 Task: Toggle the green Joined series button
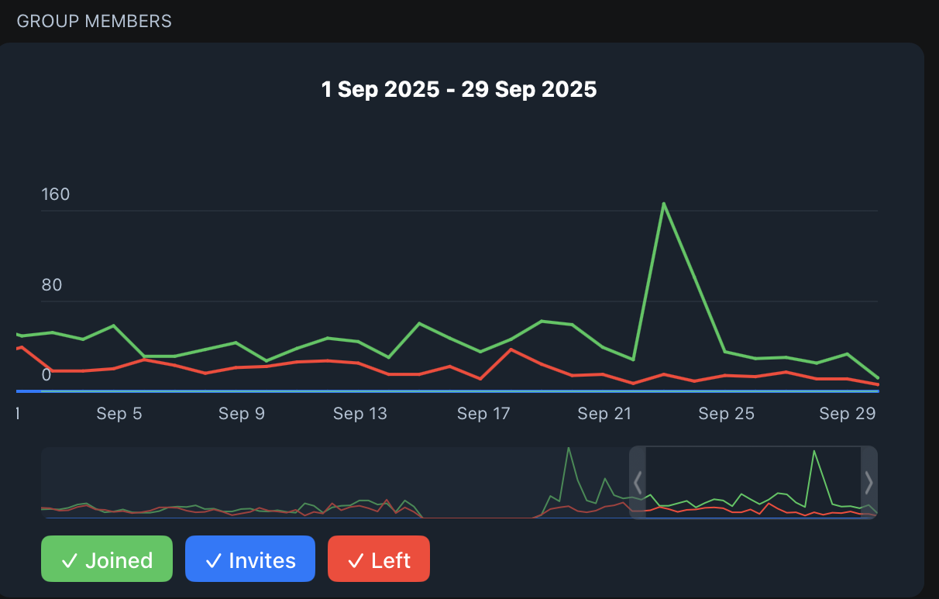click(107, 559)
